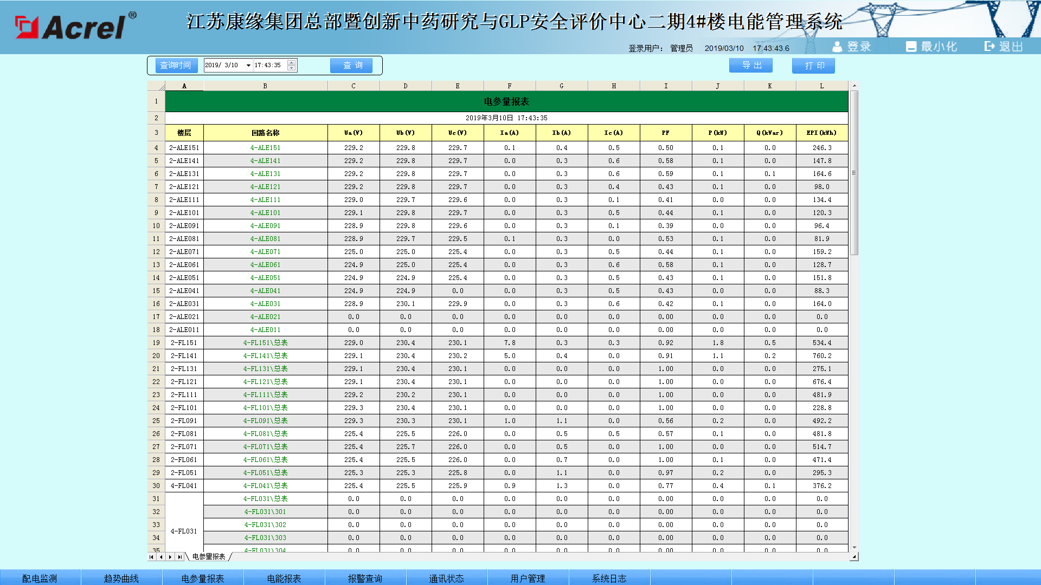This screenshot has width=1041, height=585.
Task: Go to first sheet with navigation arrow
Action: (151, 557)
